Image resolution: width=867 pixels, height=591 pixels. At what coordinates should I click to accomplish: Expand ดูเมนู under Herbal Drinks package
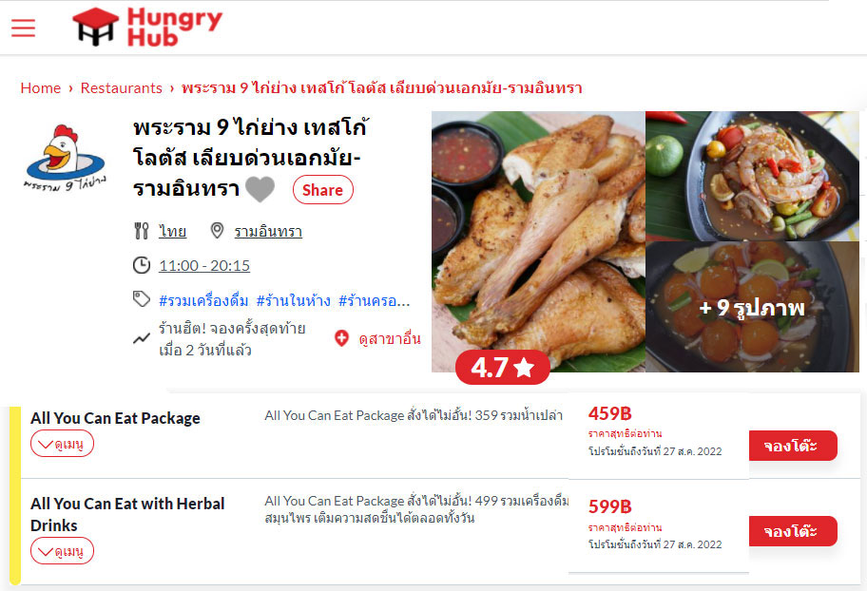point(62,551)
